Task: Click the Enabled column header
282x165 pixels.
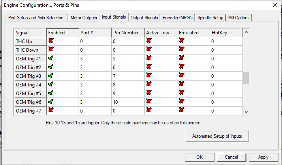Action: (62, 33)
